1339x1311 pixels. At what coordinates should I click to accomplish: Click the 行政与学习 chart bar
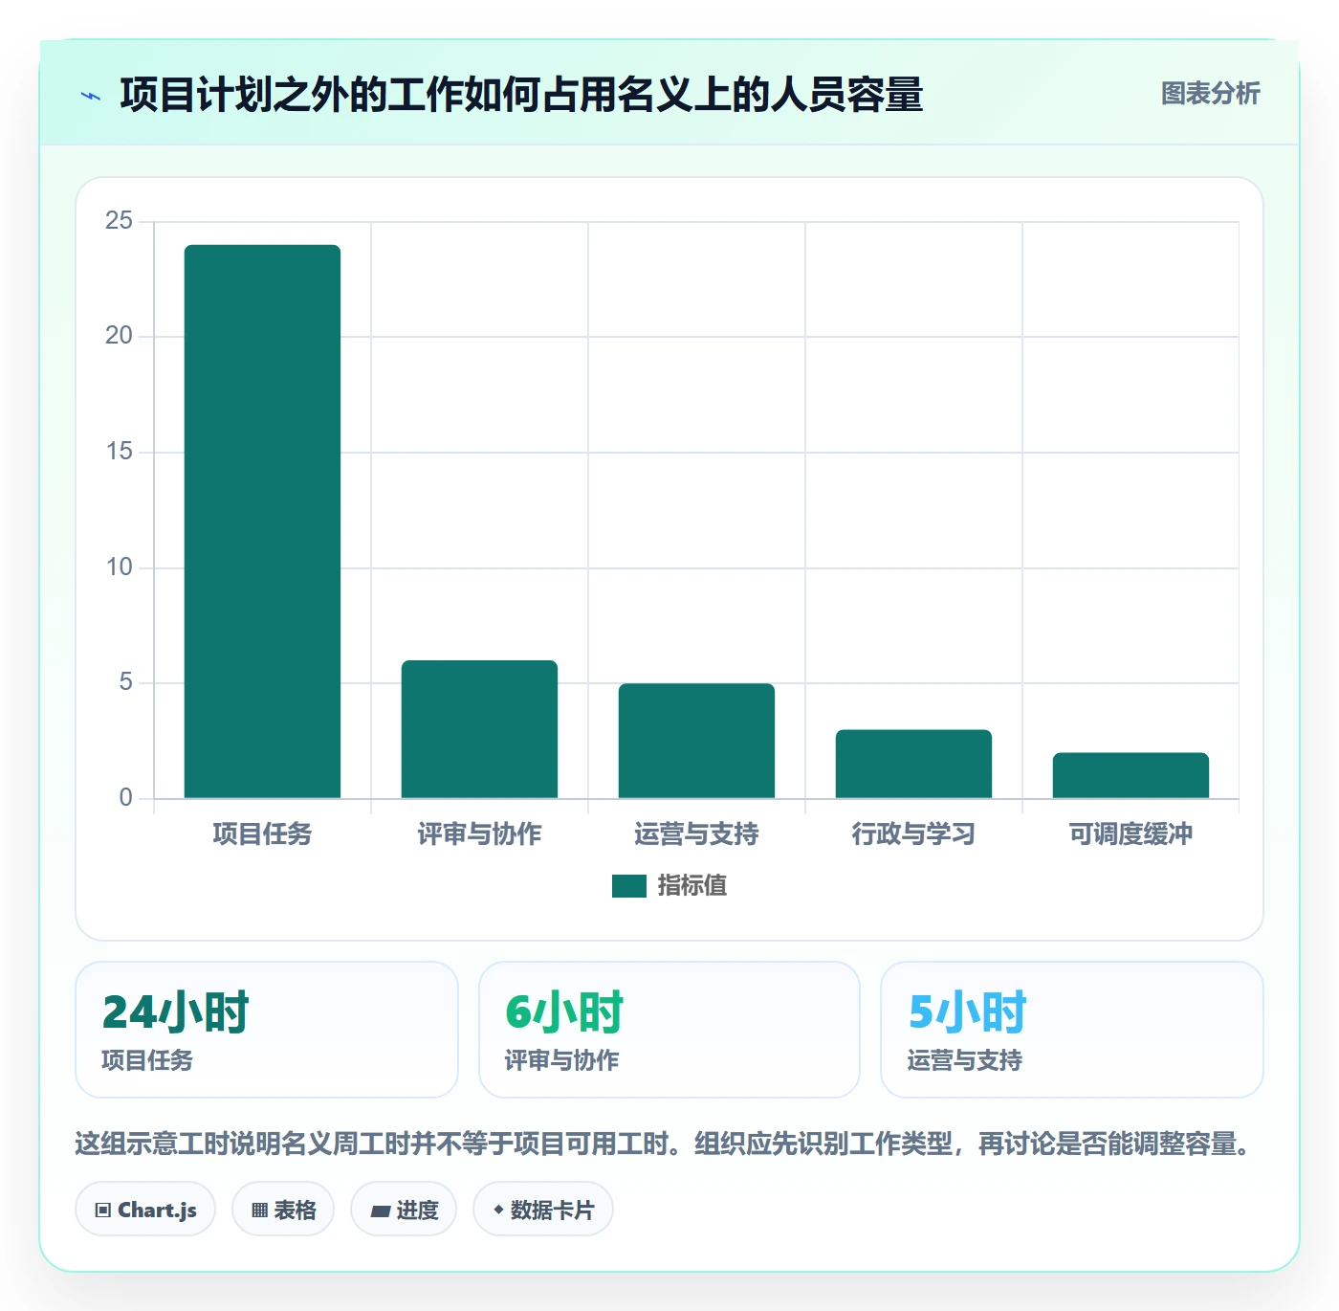tap(913, 764)
